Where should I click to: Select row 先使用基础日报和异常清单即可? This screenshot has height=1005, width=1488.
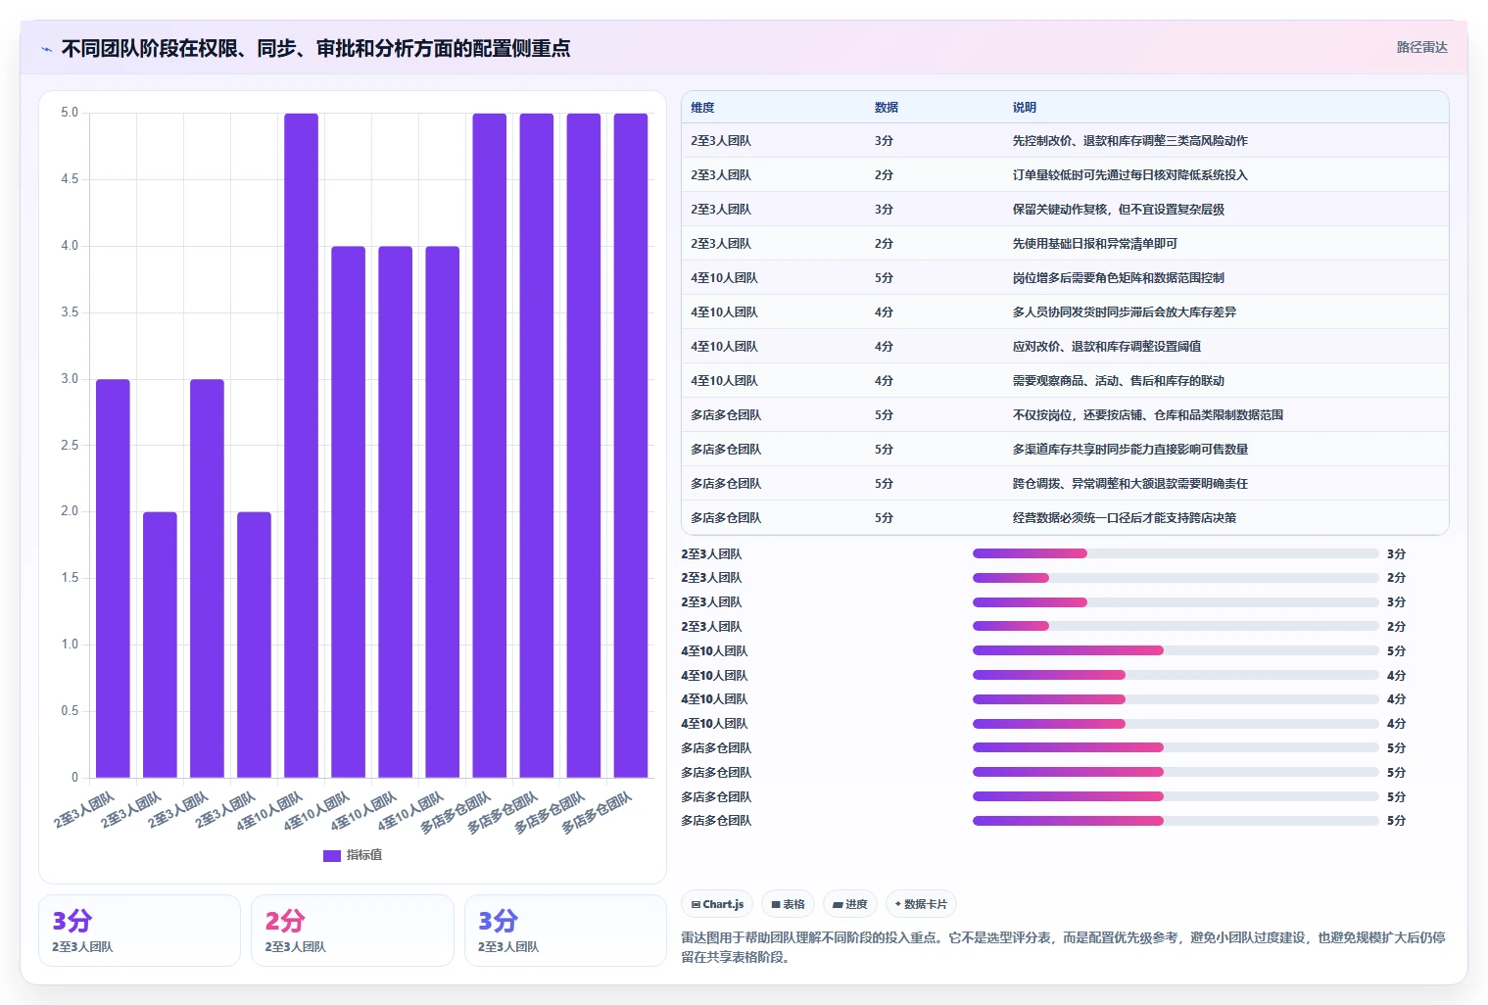click(x=1065, y=244)
